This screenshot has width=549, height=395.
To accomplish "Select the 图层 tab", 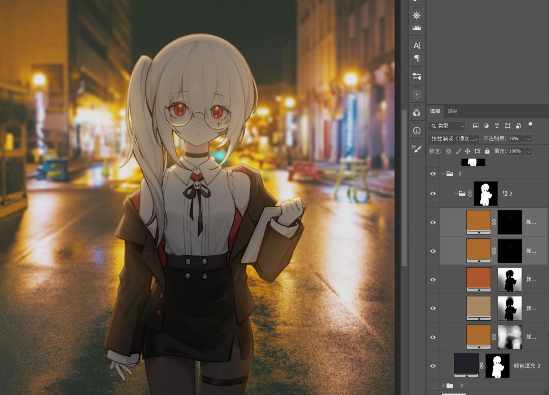I will click(436, 111).
